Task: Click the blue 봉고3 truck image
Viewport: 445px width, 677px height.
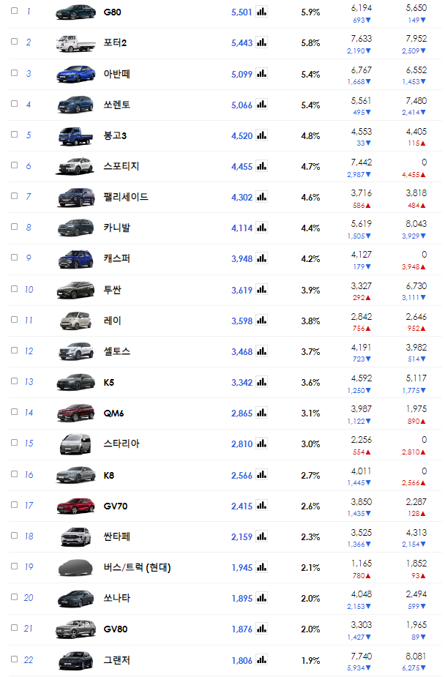Action: click(x=75, y=135)
